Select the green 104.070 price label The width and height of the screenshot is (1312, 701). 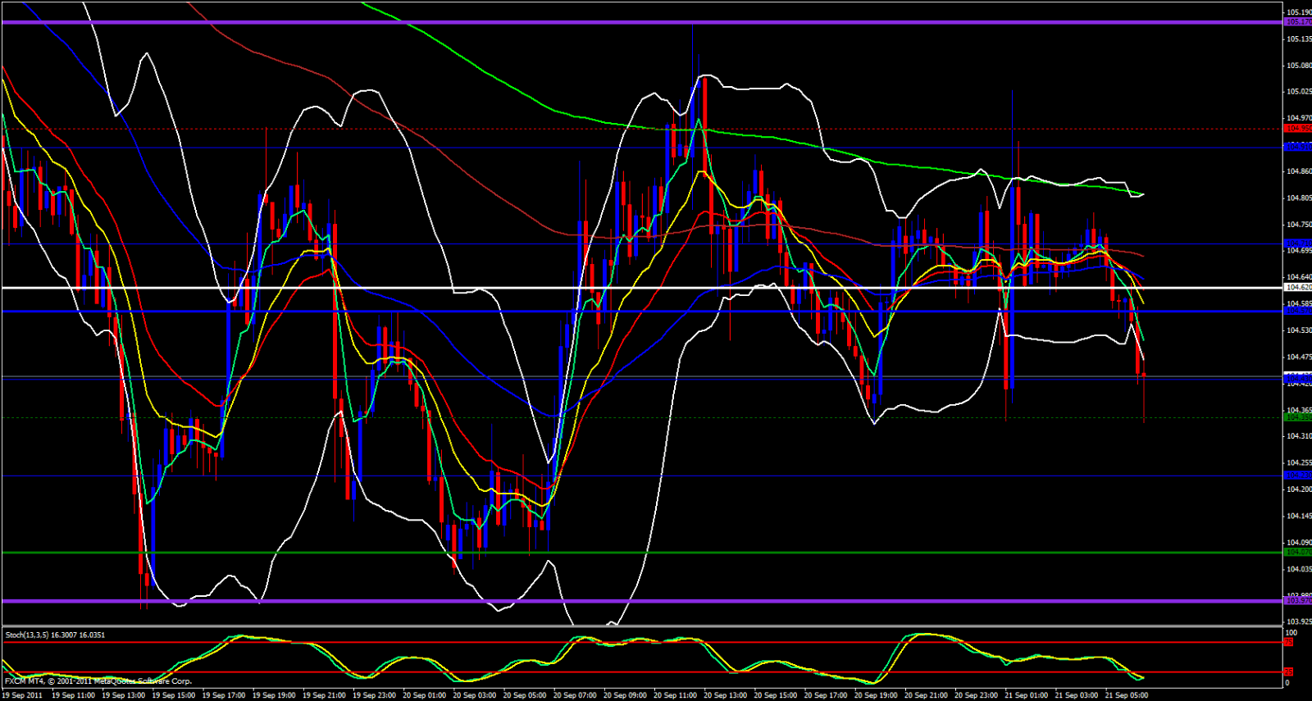click(x=1297, y=553)
